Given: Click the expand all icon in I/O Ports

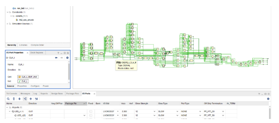Looking at the screenshot, I should 19,99.
